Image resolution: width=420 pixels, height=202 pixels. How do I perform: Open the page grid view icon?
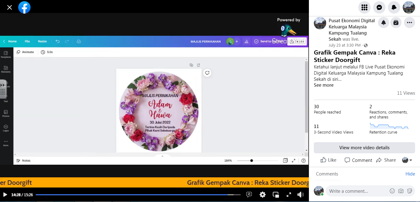click(285, 161)
